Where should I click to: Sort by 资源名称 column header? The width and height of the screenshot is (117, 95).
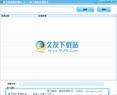point(19,16)
